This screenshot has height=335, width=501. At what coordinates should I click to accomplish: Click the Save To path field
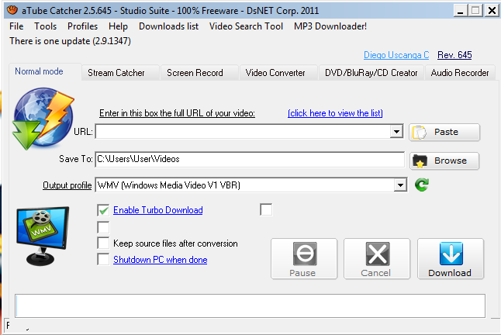[x=250, y=159]
